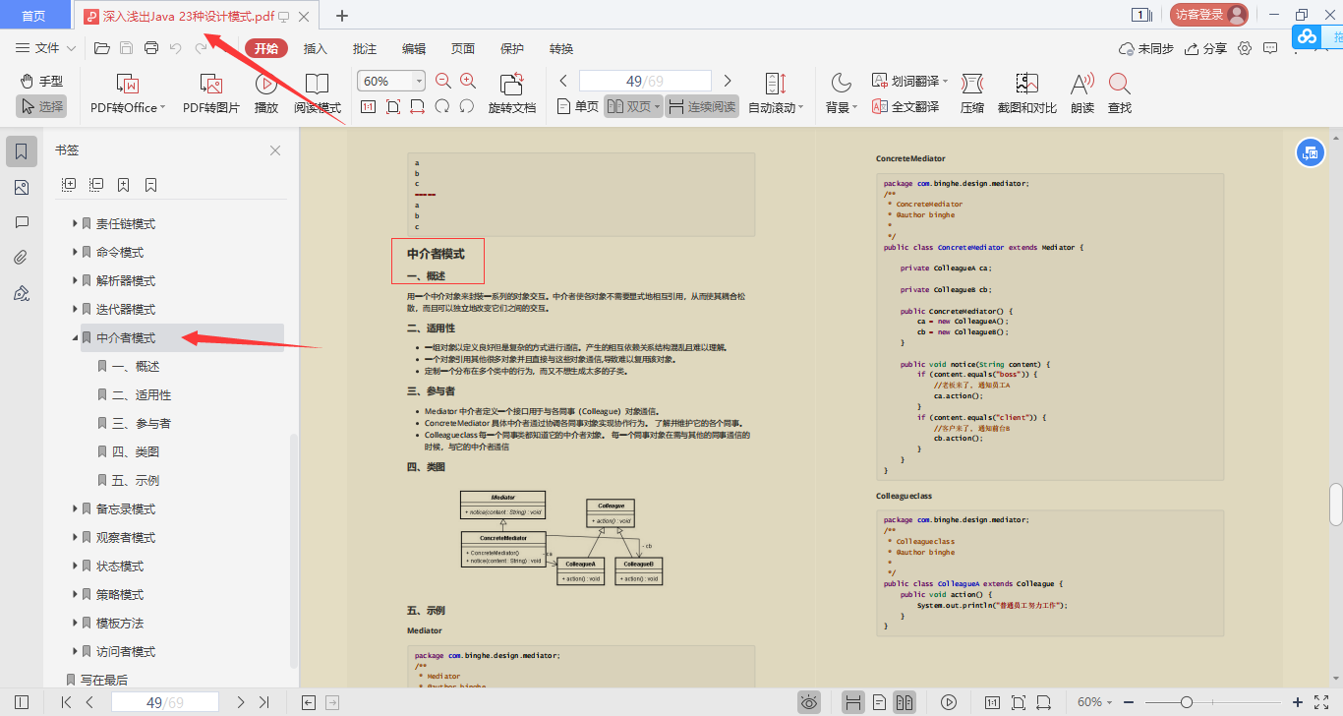Image resolution: width=1343 pixels, height=716 pixels.
Task: Expand the 备忘录模式 bookmark
Action: click(75, 509)
